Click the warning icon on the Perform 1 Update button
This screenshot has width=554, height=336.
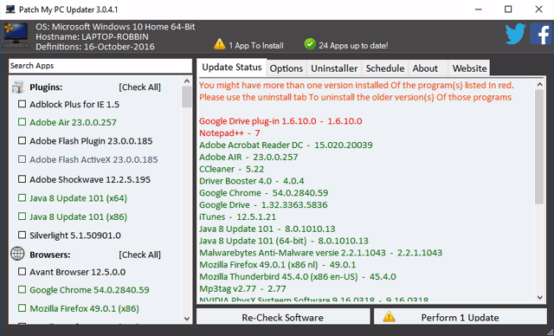point(389,316)
